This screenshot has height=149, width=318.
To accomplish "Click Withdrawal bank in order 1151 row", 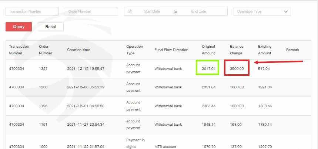I will tap(168, 125).
